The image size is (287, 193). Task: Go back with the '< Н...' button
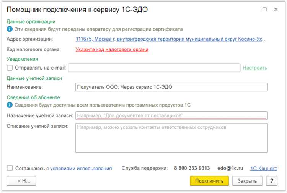[21, 181]
